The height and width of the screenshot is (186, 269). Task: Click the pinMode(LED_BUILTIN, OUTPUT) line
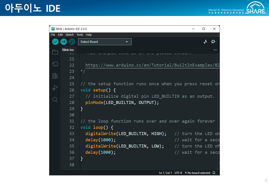122,103
